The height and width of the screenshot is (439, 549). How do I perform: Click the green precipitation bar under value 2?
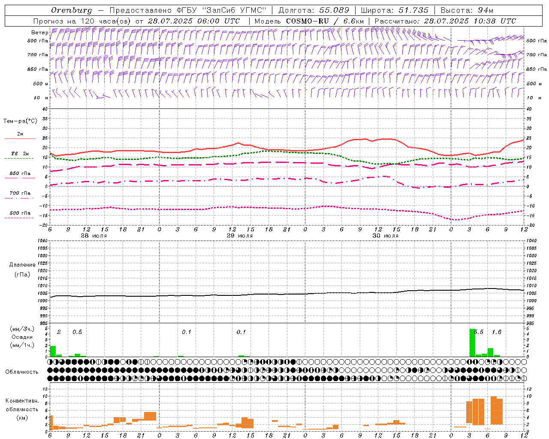coord(53,351)
